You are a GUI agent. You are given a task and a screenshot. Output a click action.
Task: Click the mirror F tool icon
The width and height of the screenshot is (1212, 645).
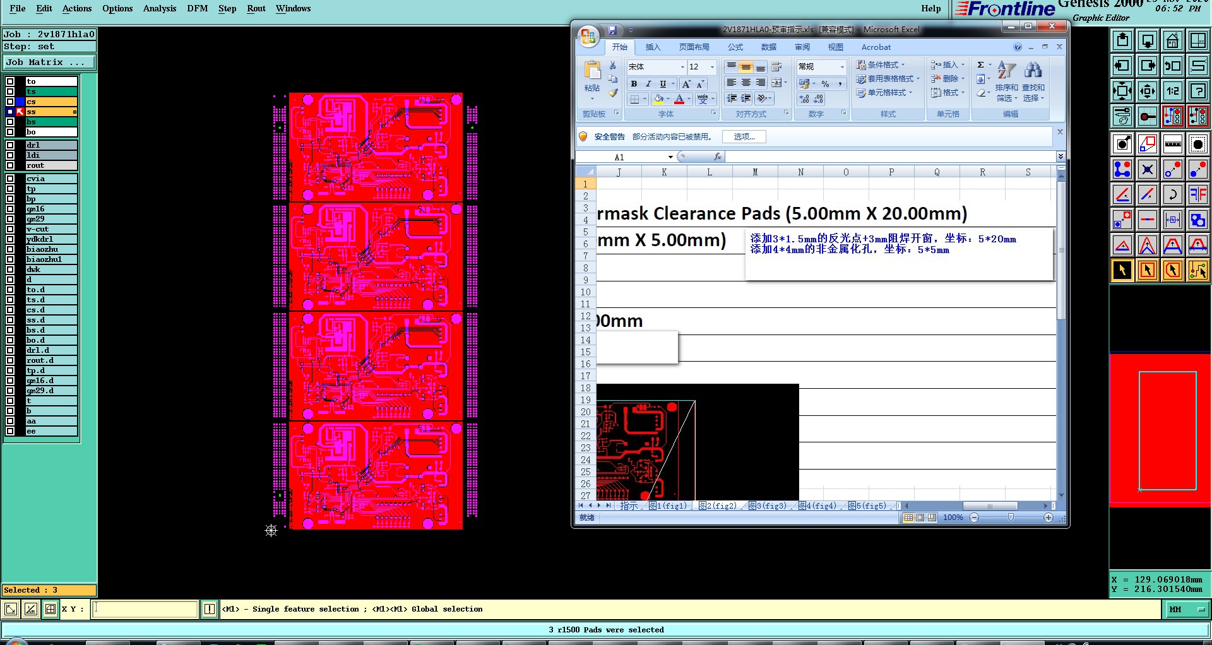click(x=1198, y=194)
